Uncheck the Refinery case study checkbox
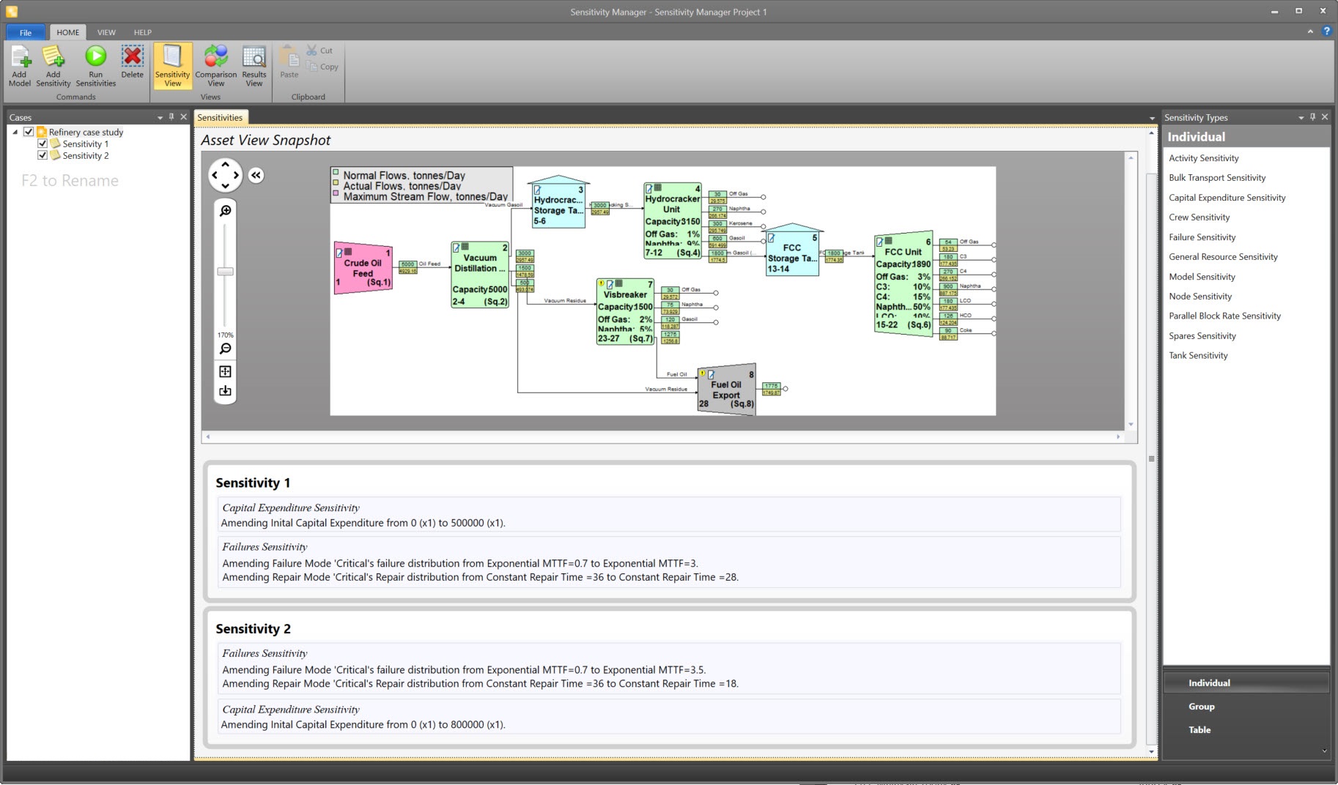The image size is (1338, 785). [x=29, y=132]
